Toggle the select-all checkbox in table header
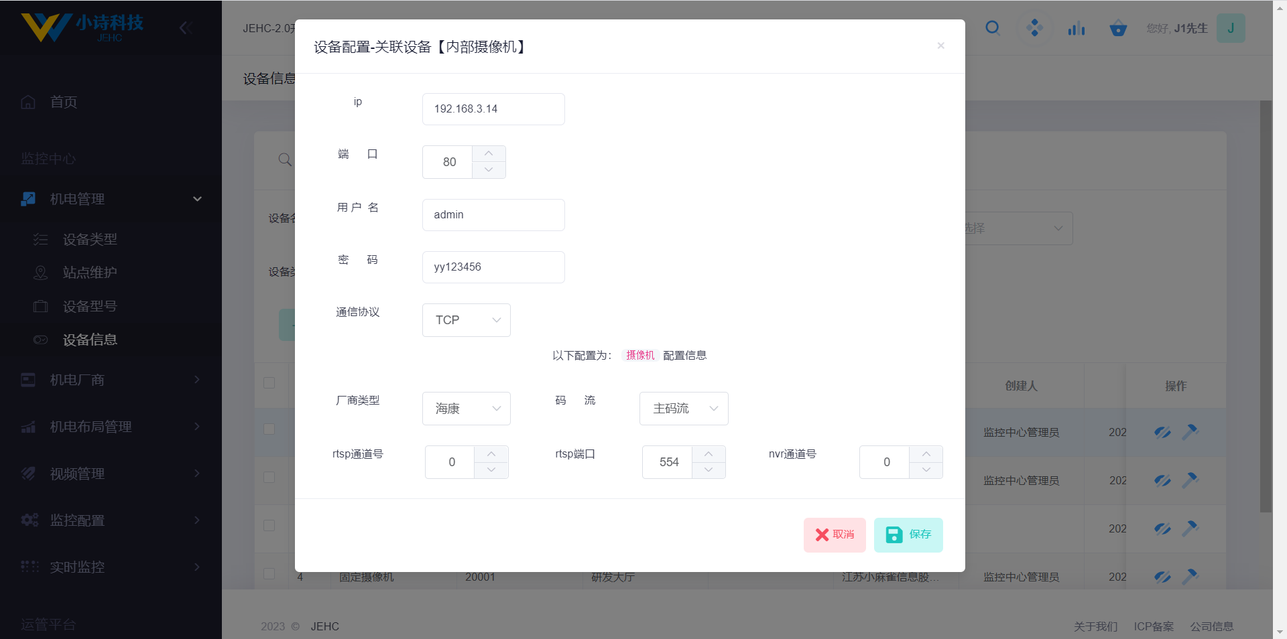Viewport: 1287px width, 639px height. (x=269, y=382)
